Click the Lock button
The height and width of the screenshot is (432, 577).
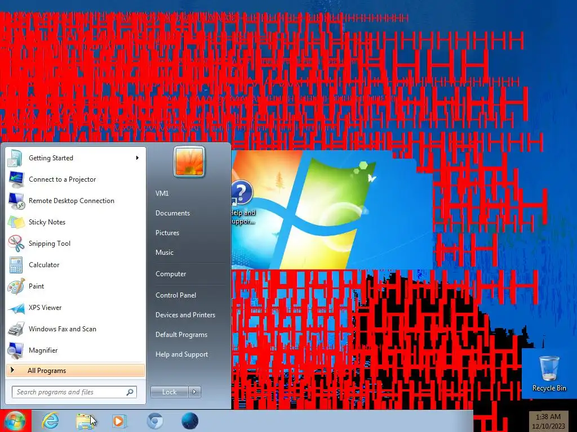170,392
